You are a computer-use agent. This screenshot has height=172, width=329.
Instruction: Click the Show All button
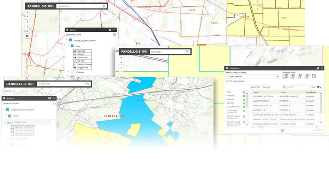coord(266,87)
